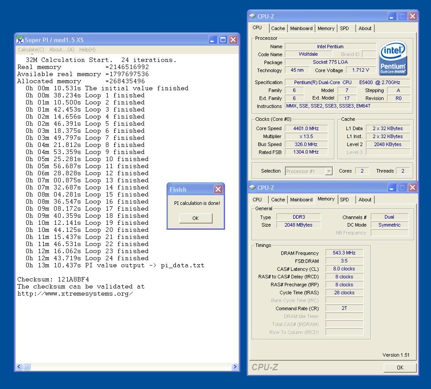Click the Code Name Wolfdale field
431x389 pixels.
coord(308,54)
